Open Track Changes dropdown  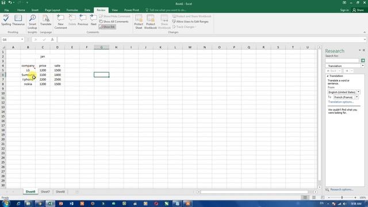(x=184, y=27)
